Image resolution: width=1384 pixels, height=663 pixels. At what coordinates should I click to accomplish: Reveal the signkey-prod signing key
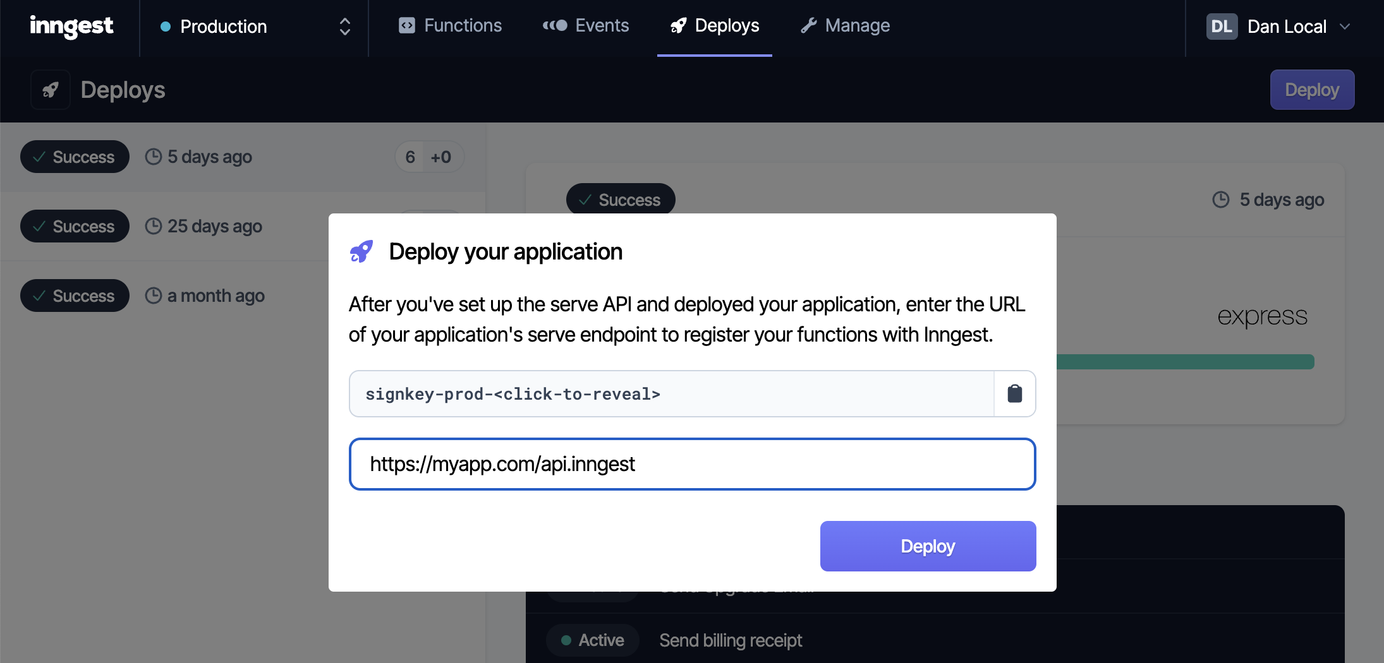click(672, 394)
